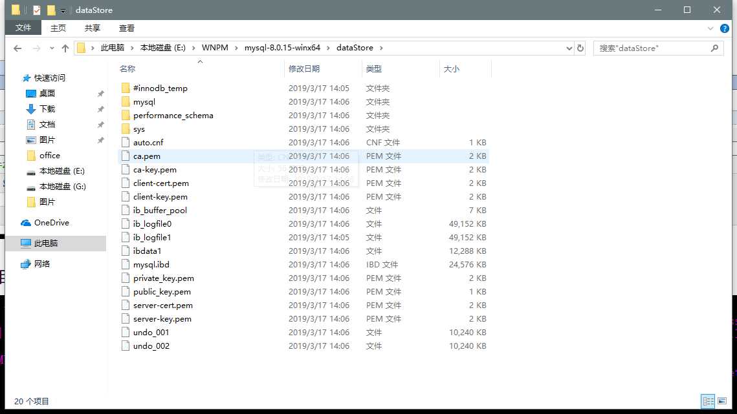
Task: Open Local Disk (G:) in sidebar
Action: coord(56,187)
